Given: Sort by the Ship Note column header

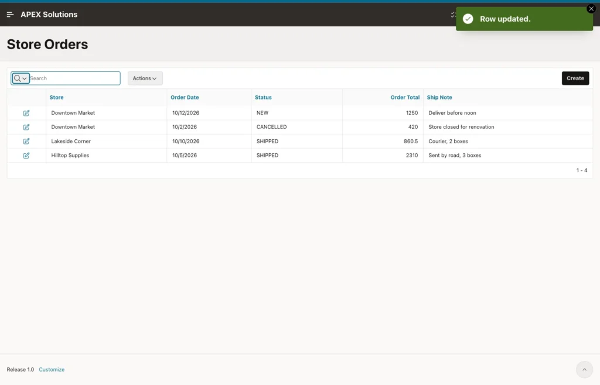Looking at the screenshot, I should point(439,97).
